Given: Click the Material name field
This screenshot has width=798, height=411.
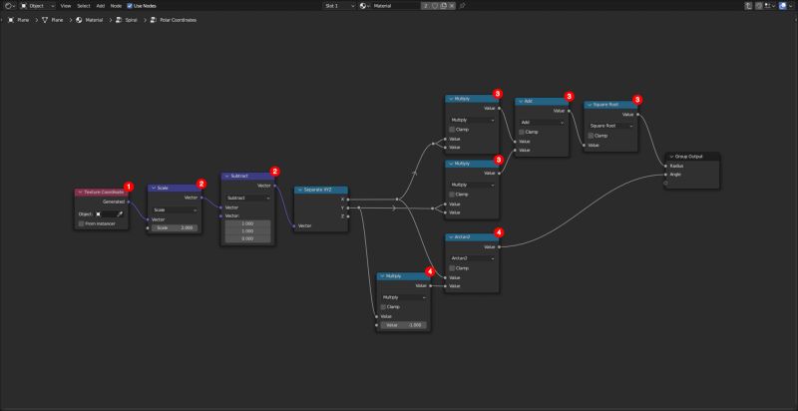Looking at the screenshot, I should point(396,6).
